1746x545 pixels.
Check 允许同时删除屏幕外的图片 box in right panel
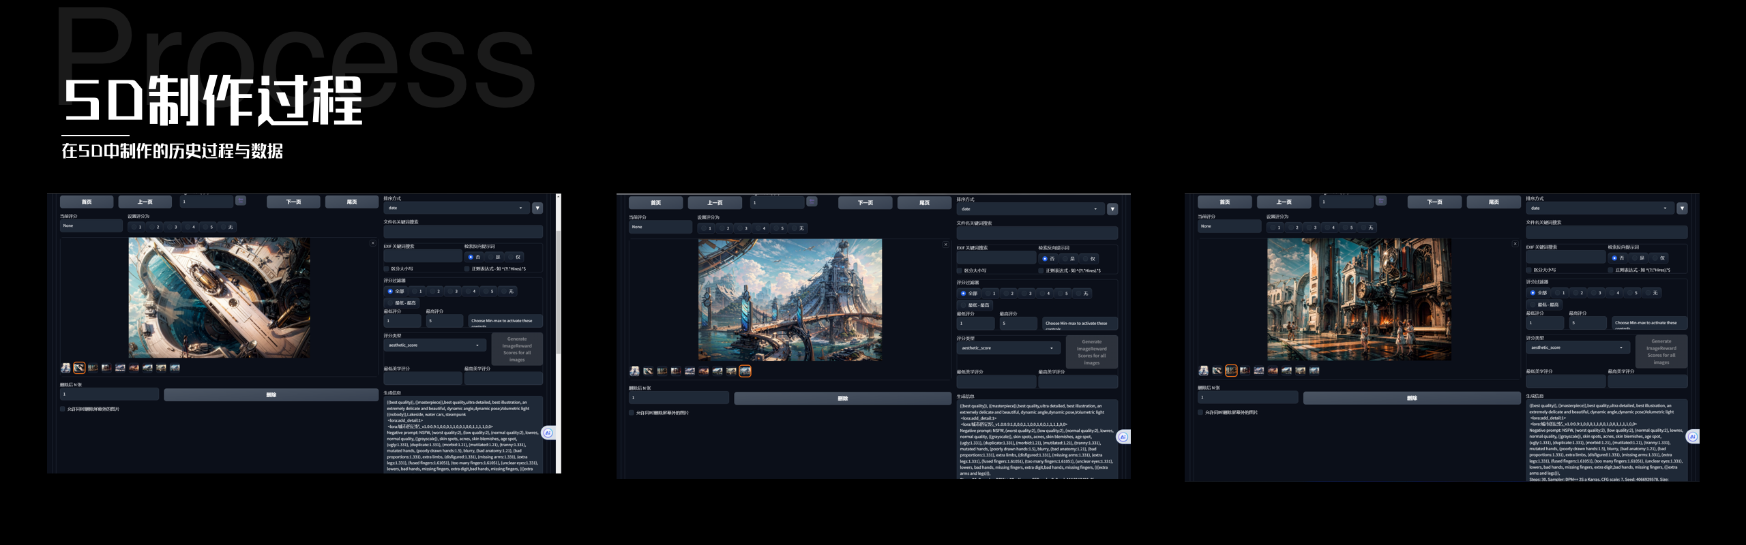pos(1201,413)
